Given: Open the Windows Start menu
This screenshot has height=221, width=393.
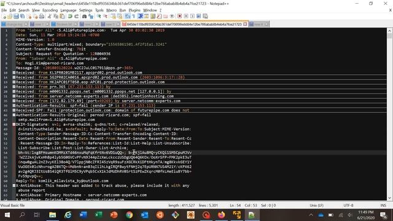Looking at the screenshot, I should [7, 215].
